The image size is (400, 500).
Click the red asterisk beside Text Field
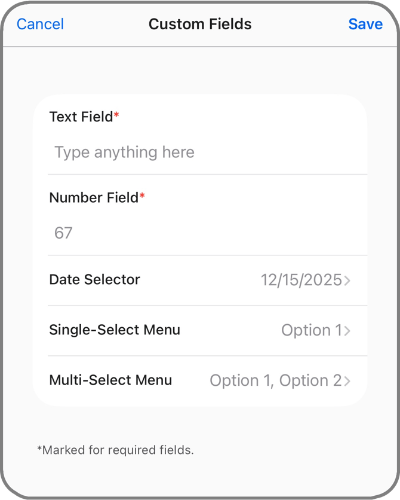116,115
